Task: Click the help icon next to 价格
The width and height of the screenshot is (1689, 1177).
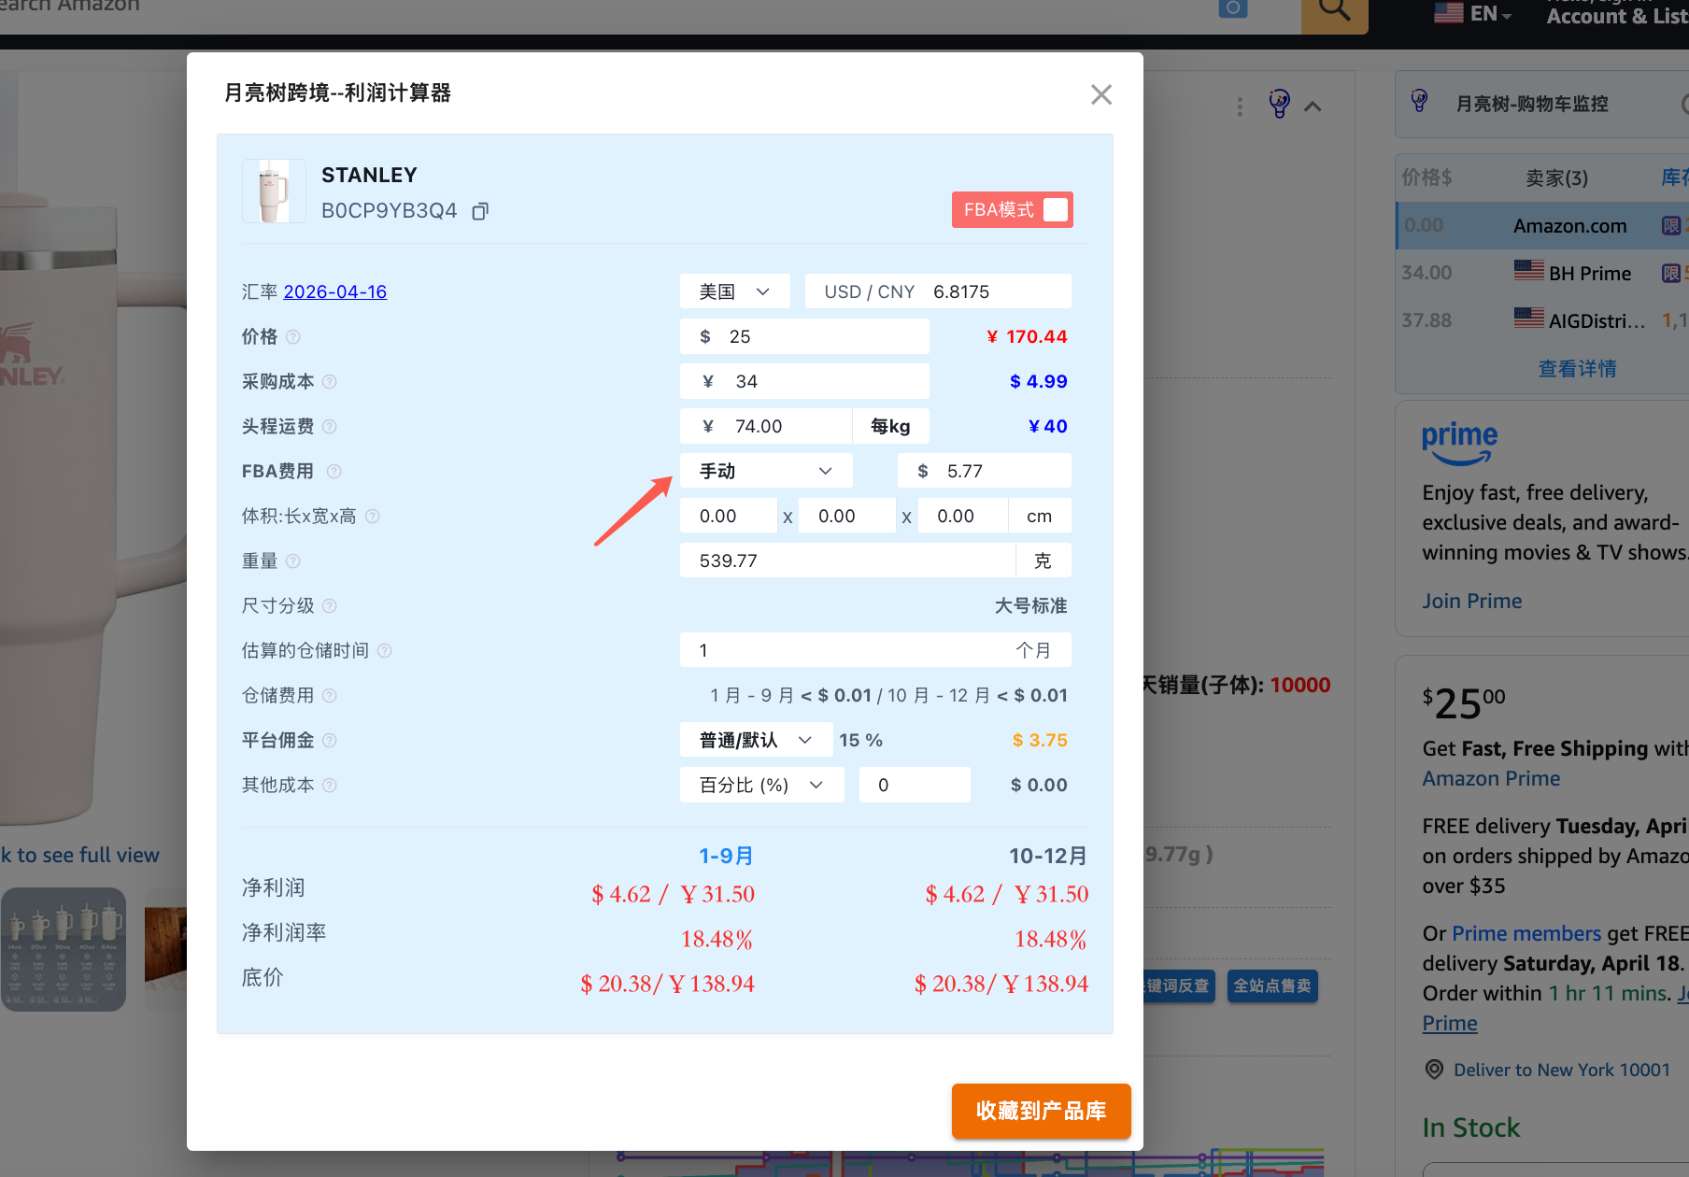Action: [292, 337]
